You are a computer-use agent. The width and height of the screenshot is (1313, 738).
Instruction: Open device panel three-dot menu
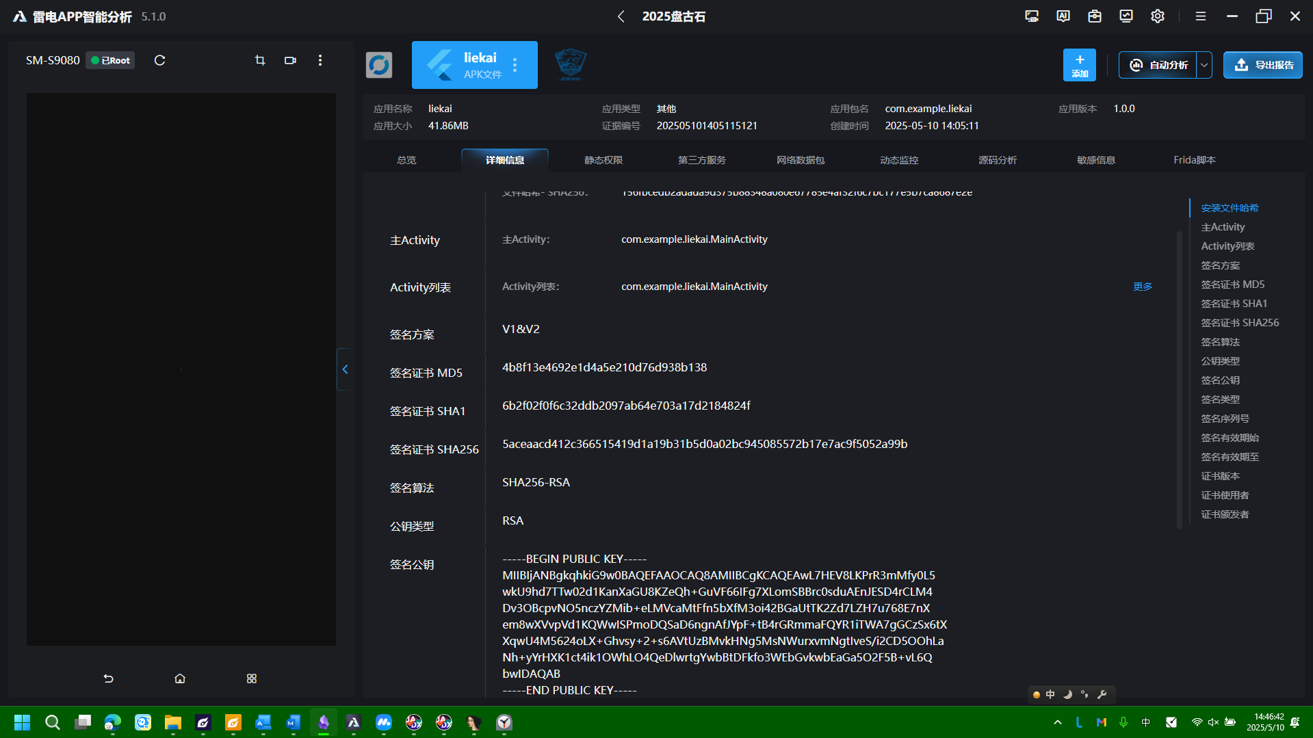(320, 60)
